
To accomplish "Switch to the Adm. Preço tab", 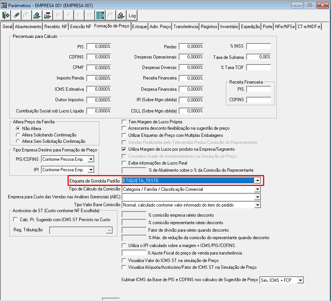I will pyautogui.click(x=160, y=27).
